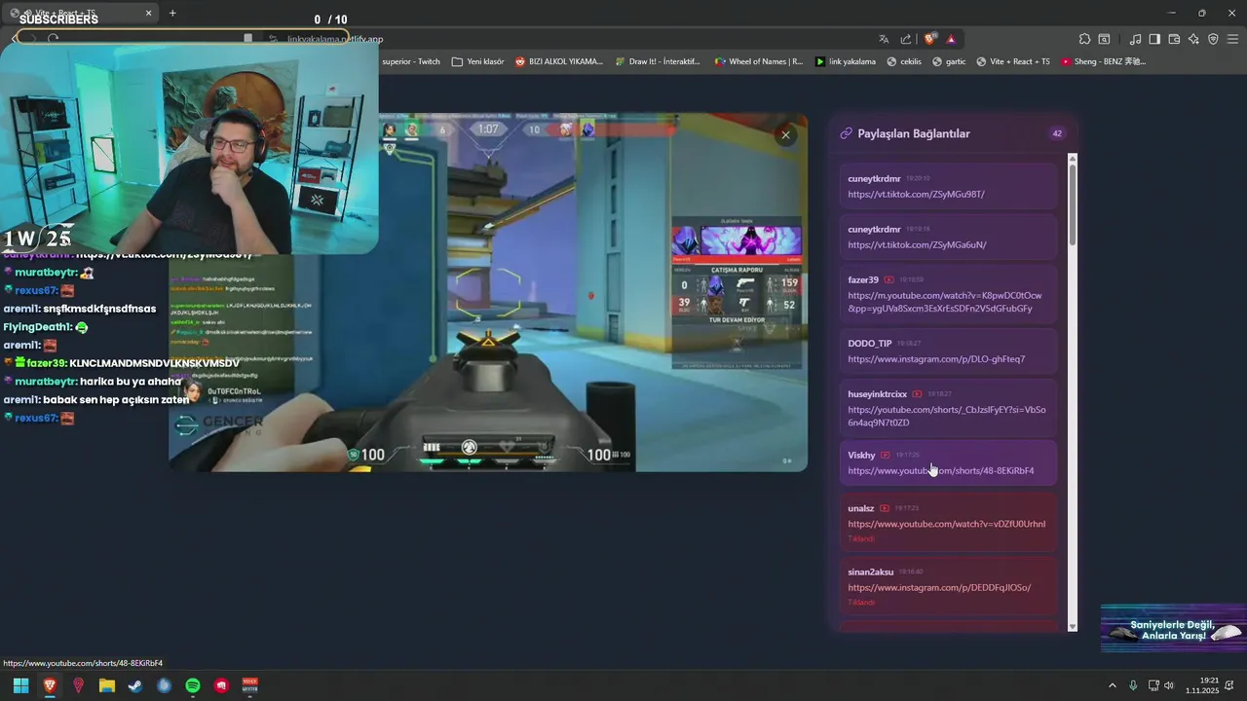Open the Draw It! bookmark
1247x701 pixels.
coord(658,61)
